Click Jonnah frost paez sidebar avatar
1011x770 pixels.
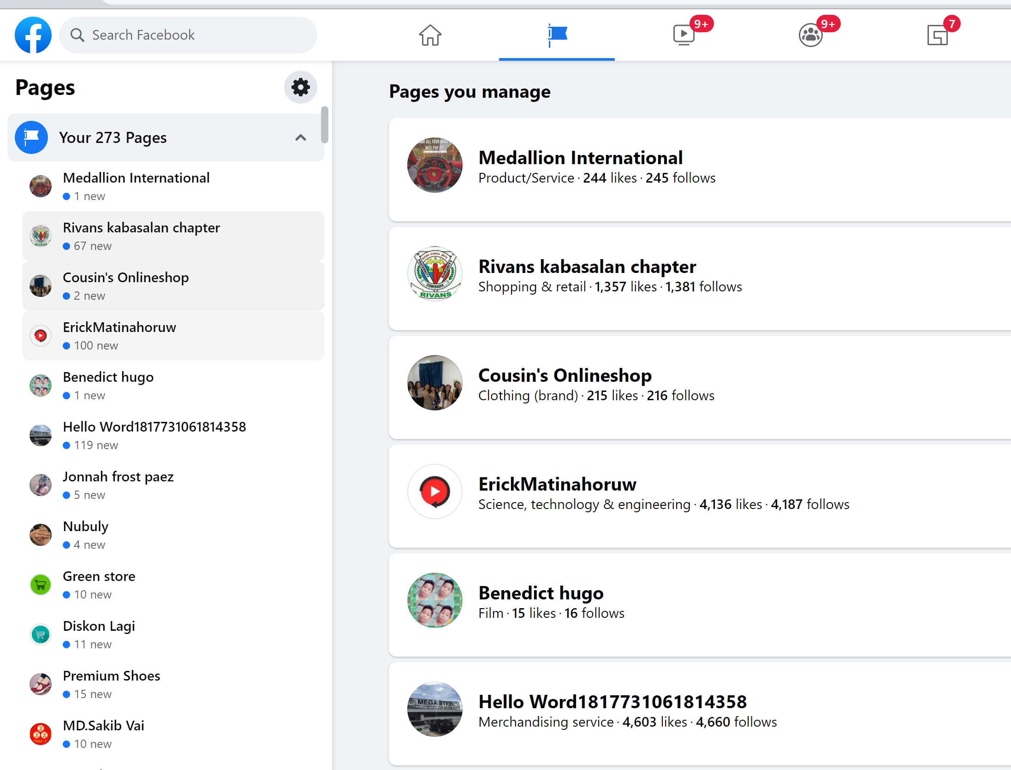pos(41,485)
